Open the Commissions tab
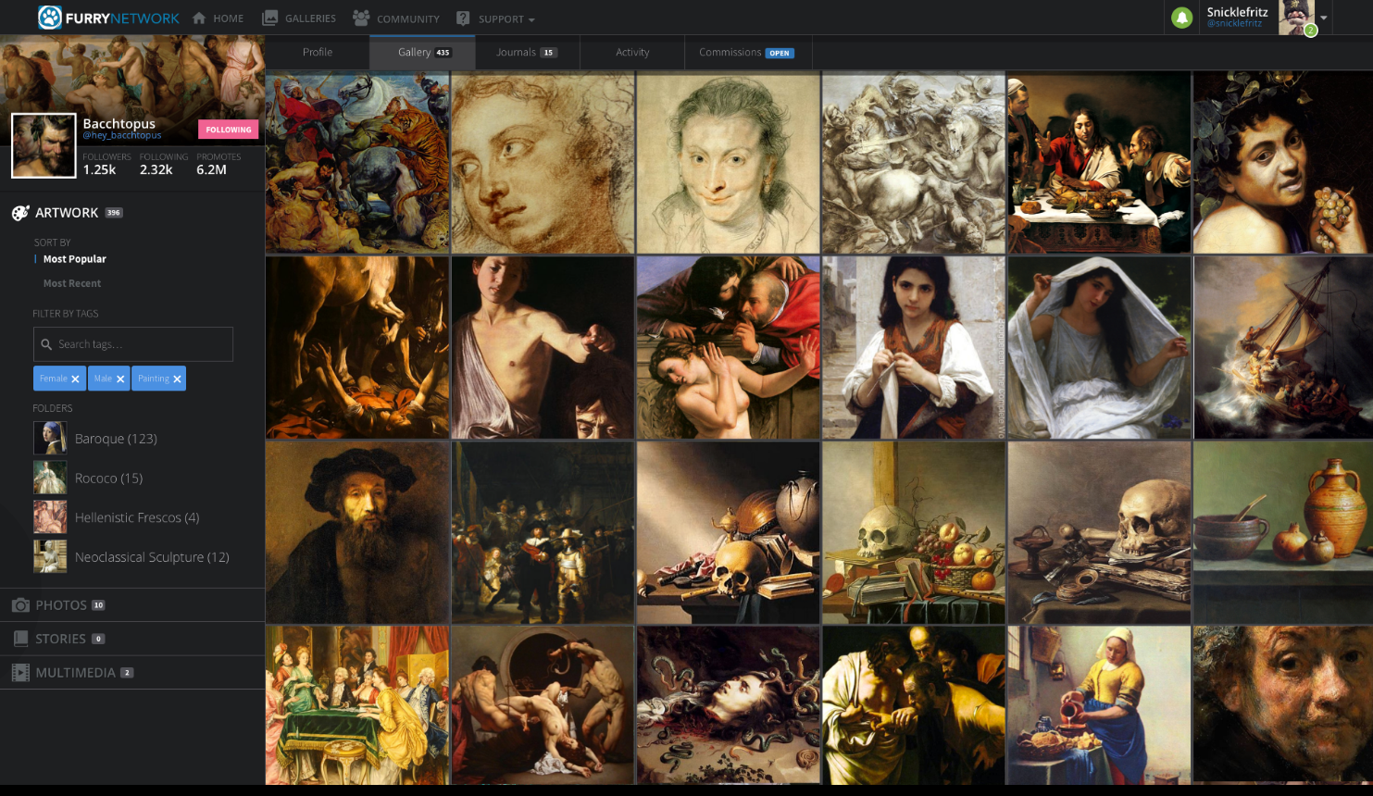Image resolution: width=1373 pixels, height=796 pixels. (748, 53)
